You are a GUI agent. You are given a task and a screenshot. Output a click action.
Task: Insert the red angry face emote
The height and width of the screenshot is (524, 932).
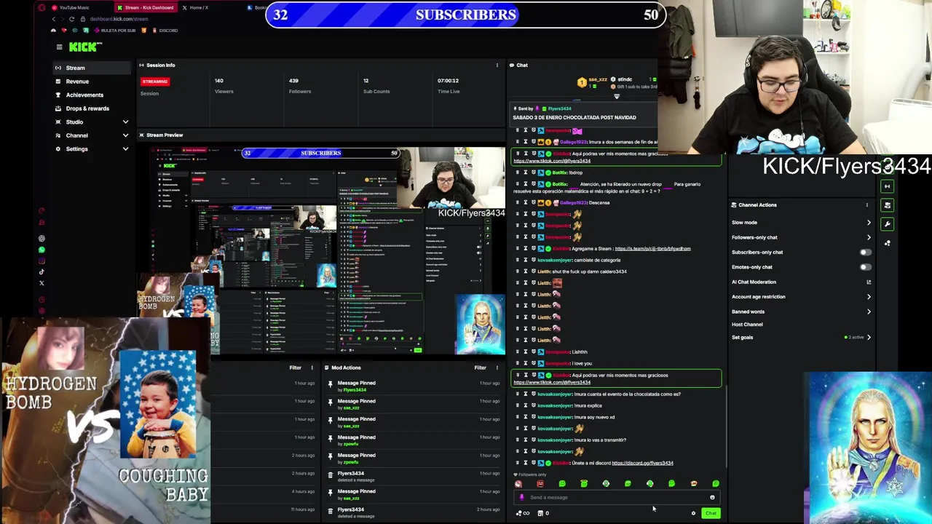540,484
